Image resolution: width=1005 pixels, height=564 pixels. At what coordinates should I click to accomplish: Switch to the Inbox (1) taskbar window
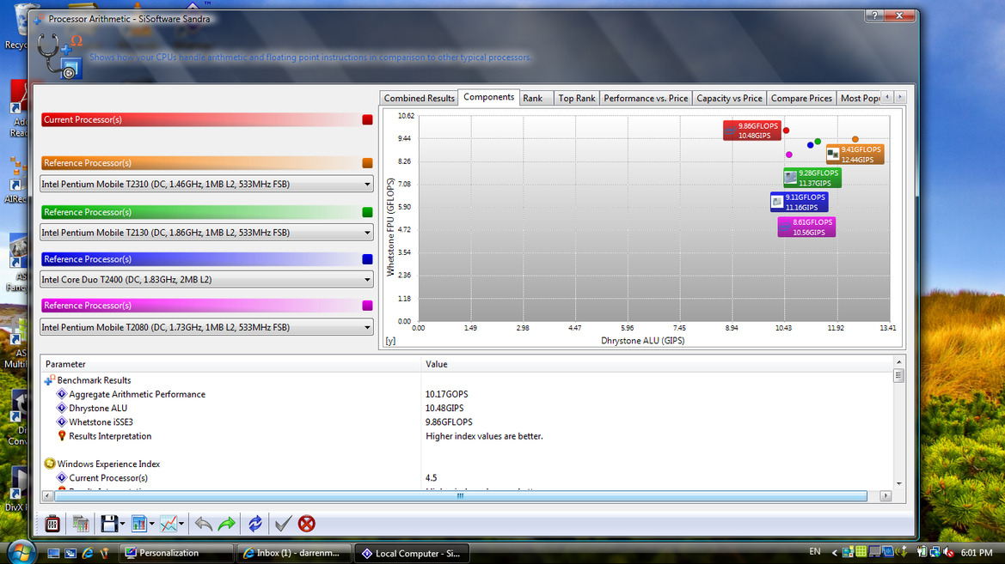coord(294,553)
